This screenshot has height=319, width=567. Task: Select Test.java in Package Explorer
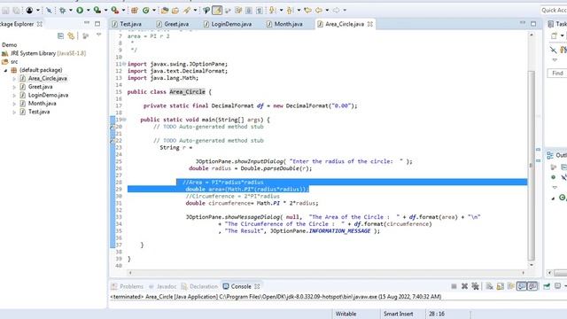tap(39, 113)
